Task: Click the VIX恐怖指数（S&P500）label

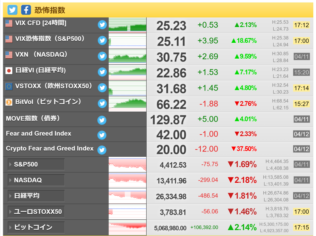Action: coord(50,39)
